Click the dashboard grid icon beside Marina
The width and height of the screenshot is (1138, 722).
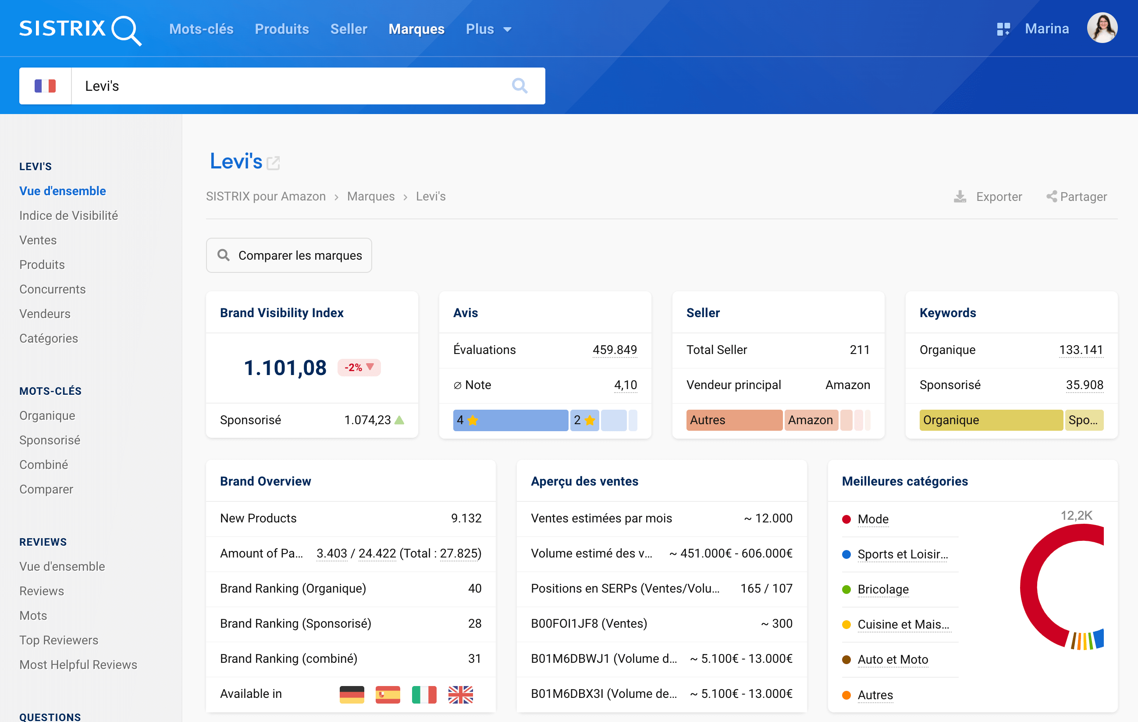1003,29
